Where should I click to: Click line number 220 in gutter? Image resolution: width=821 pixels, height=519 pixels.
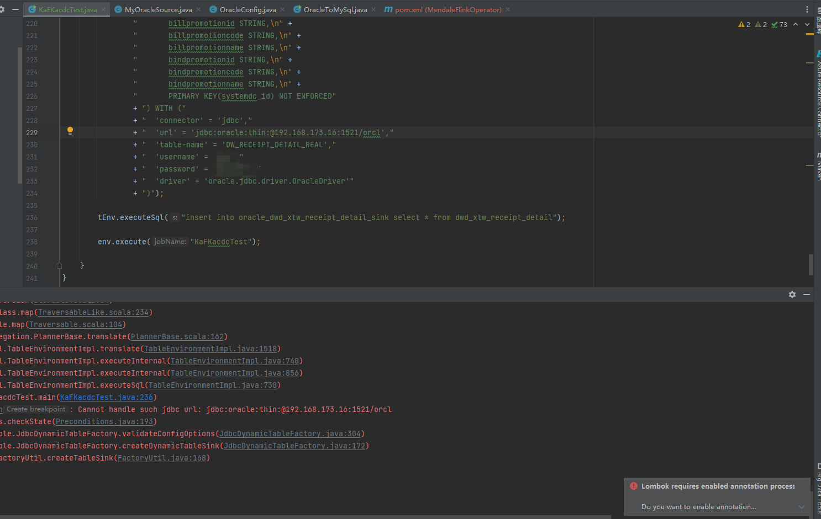point(31,23)
